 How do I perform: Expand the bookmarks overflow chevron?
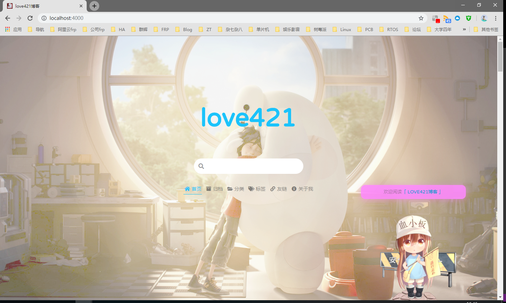coord(465,29)
